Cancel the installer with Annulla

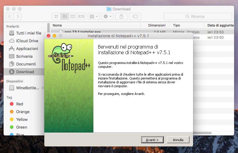coord(178,140)
